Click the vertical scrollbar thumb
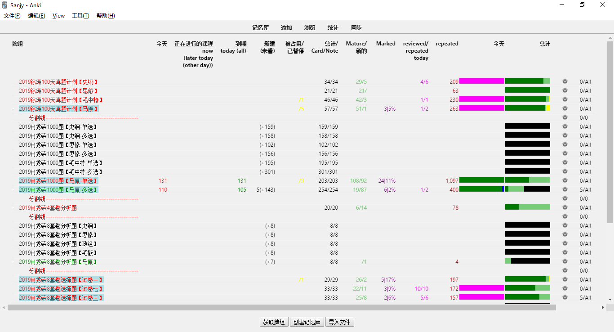614x332 pixels. 610,132
